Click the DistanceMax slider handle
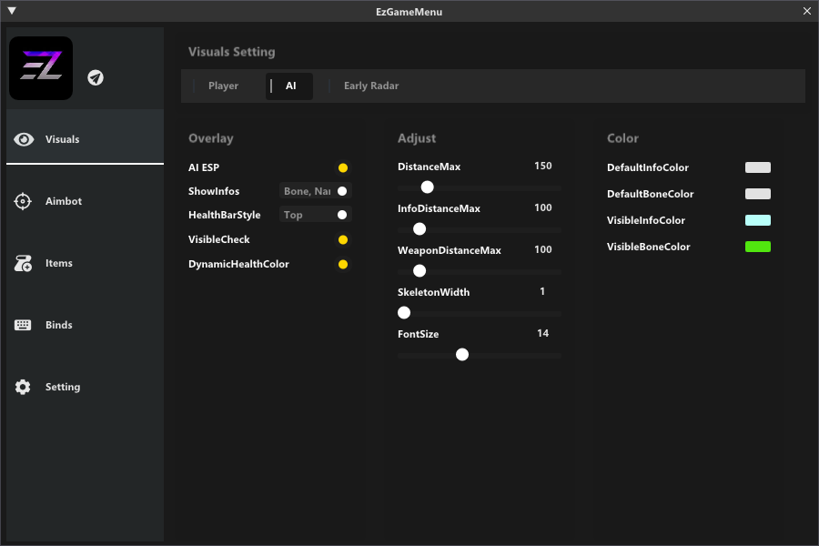Viewport: 819px width, 546px height. 428,187
